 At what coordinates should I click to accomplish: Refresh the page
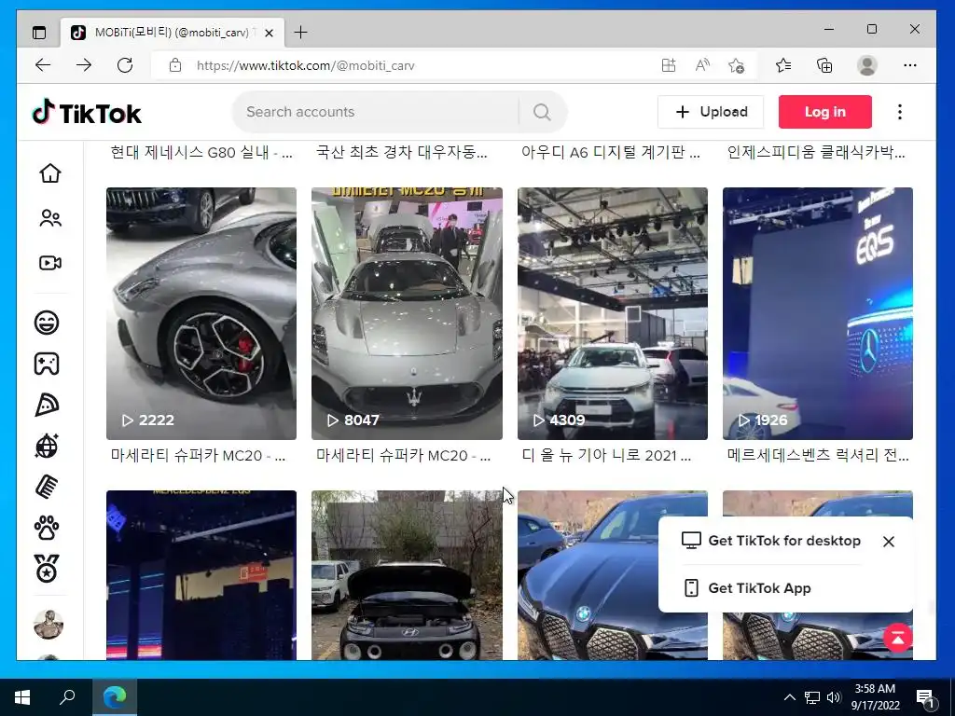pyautogui.click(x=125, y=65)
